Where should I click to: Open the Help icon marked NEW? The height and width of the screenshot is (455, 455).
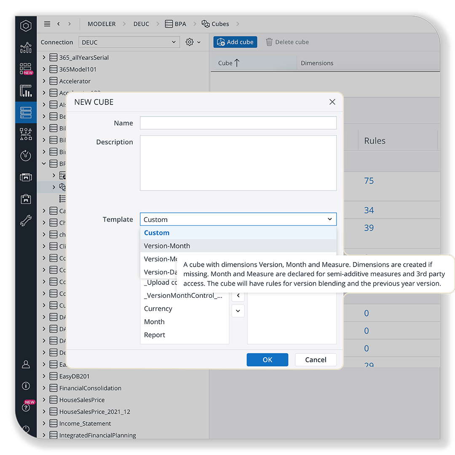[26, 407]
